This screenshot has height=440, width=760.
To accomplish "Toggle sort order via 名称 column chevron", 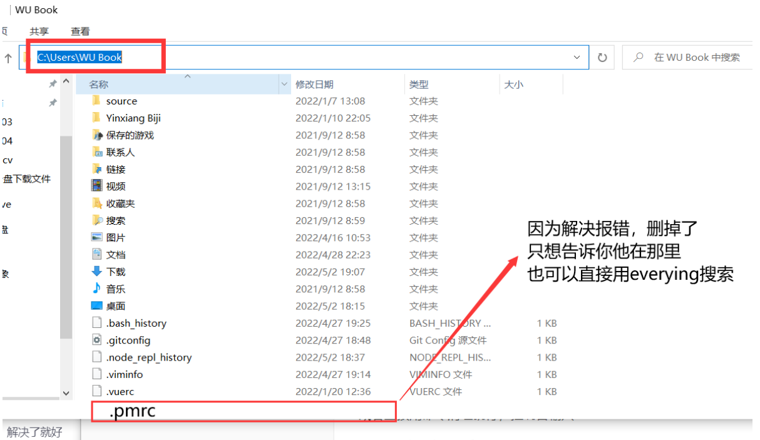I will [x=188, y=77].
